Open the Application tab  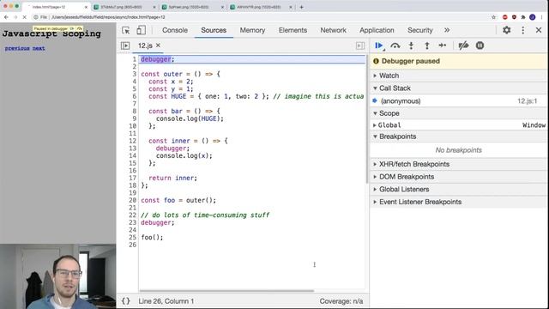click(377, 30)
